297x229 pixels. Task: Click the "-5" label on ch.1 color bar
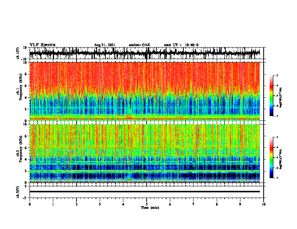(276, 96)
